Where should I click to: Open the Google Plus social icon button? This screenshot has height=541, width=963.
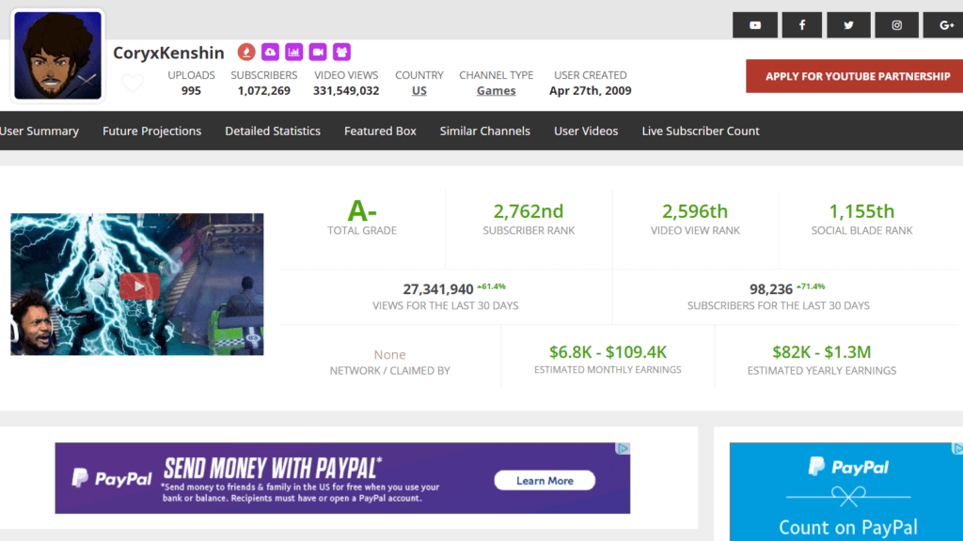(x=944, y=25)
